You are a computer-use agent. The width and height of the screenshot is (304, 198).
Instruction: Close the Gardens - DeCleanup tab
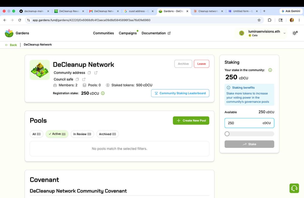click(187, 11)
